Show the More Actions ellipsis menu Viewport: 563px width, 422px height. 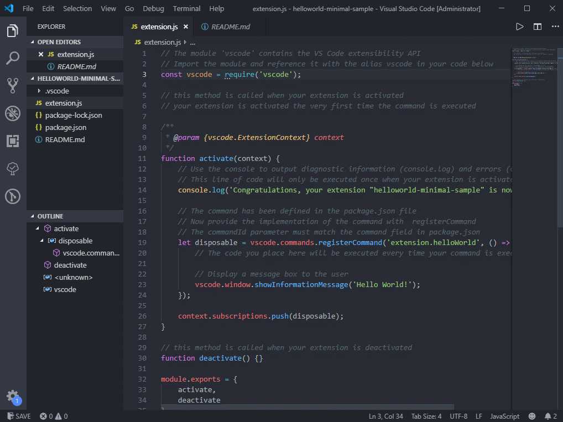[x=555, y=27]
